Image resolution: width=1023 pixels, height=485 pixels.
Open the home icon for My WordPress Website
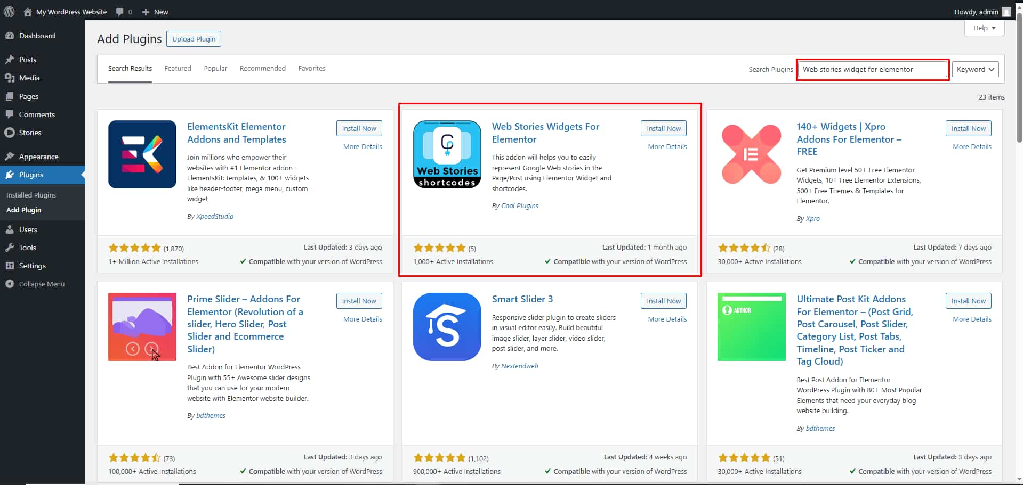[28, 12]
